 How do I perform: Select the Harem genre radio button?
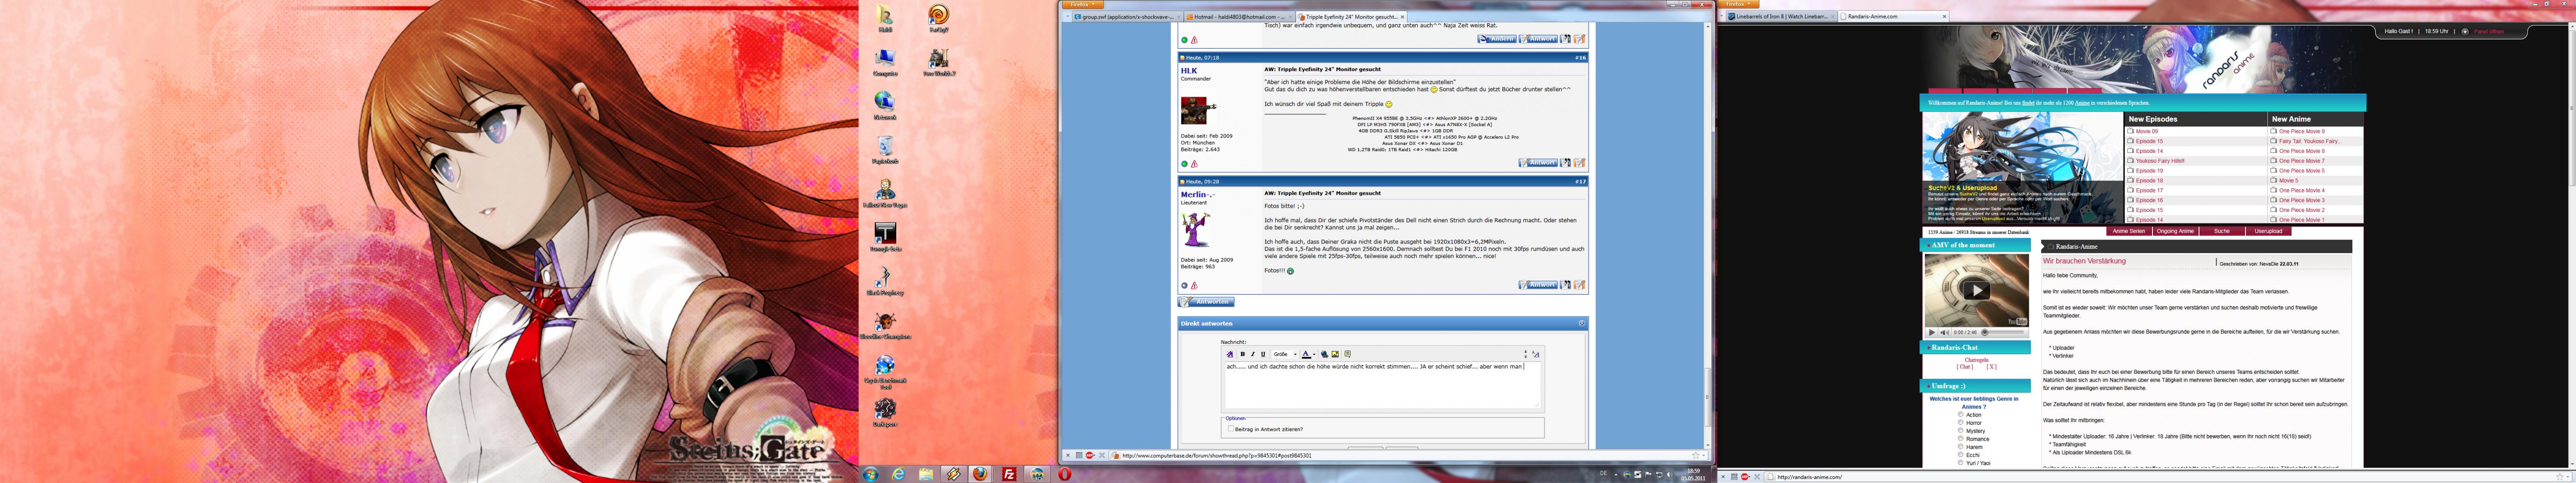[1961, 447]
